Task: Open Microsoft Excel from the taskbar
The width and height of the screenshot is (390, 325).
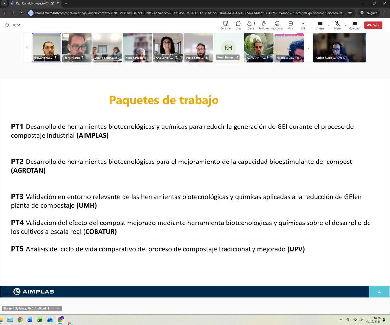Action: (40, 320)
